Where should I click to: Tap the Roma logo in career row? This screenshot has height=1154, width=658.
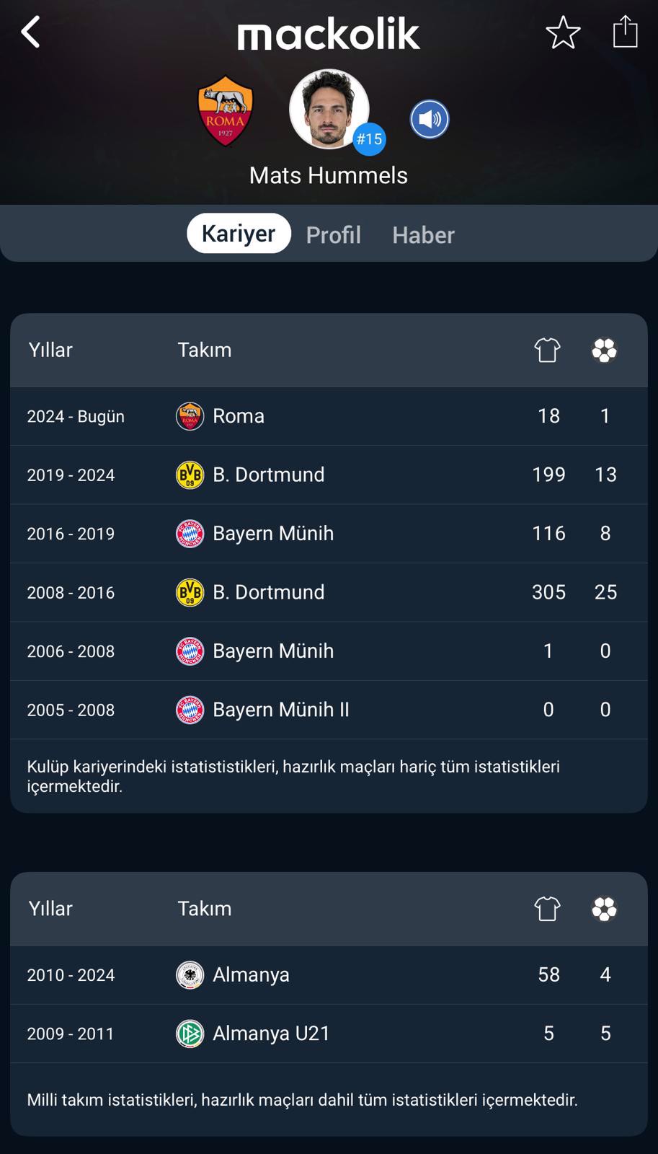point(190,416)
